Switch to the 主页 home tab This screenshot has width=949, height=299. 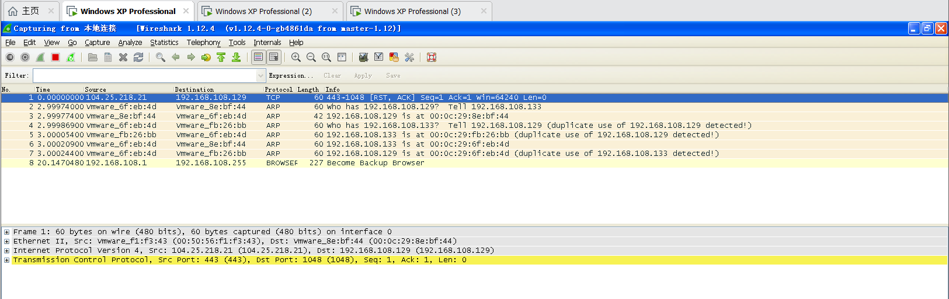point(32,11)
